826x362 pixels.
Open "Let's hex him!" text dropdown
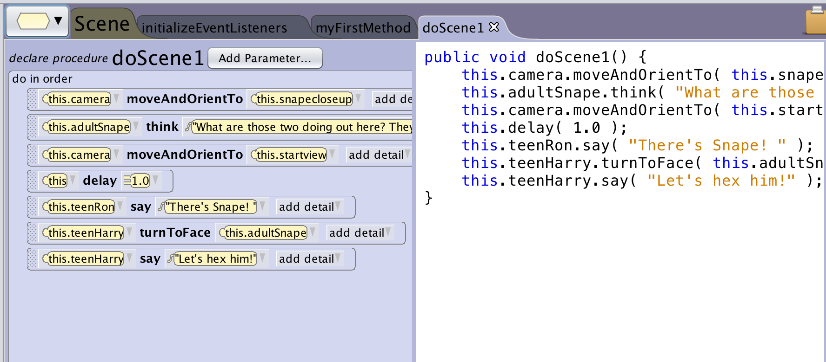262,259
